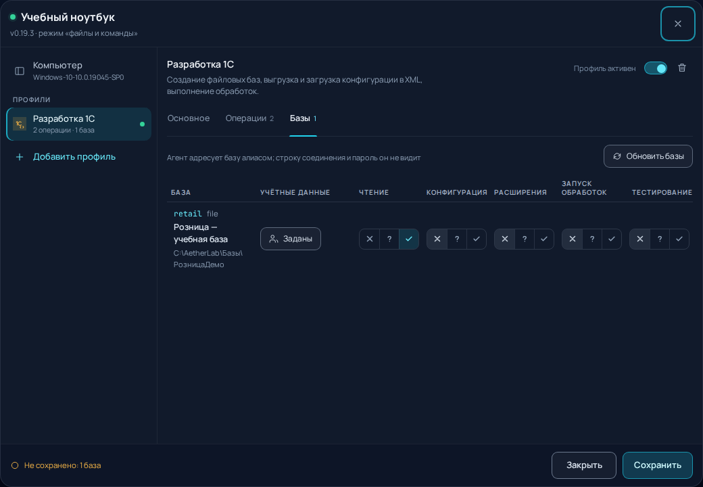Click the Закрыть button
The image size is (703, 487).
(x=584, y=465)
